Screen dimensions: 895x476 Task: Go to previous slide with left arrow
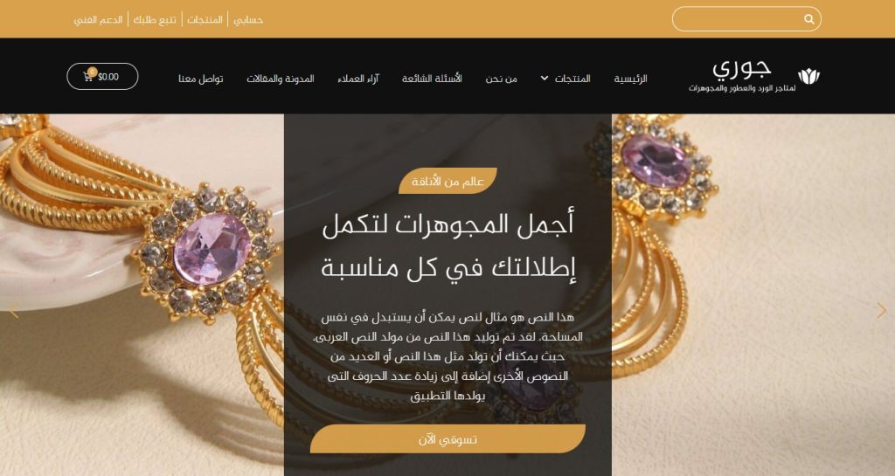[14, 311]
